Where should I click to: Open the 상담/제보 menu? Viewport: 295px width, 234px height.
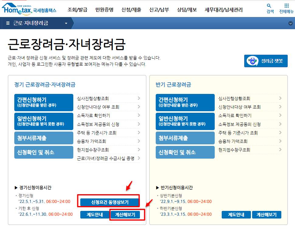pos(187,10)
